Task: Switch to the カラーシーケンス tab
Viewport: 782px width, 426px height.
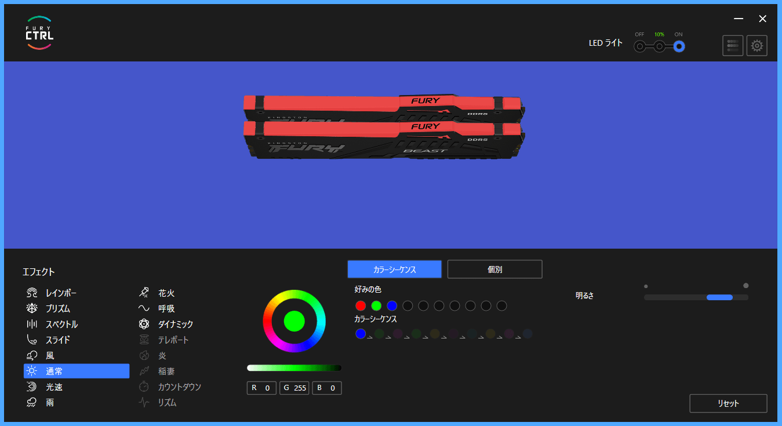Action: tap(394, 270)
